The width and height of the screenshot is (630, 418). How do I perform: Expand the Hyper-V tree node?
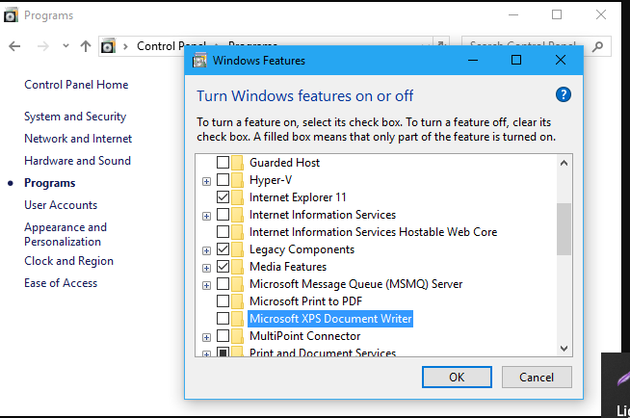[206, 181]
